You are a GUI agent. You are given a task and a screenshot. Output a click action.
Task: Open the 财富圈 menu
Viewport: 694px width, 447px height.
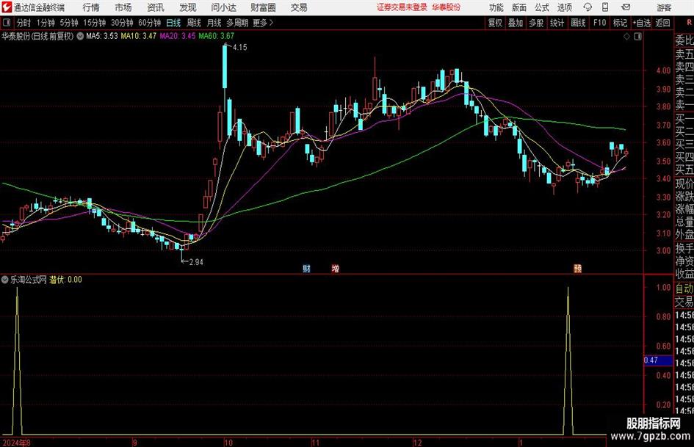tap(263, 7)
